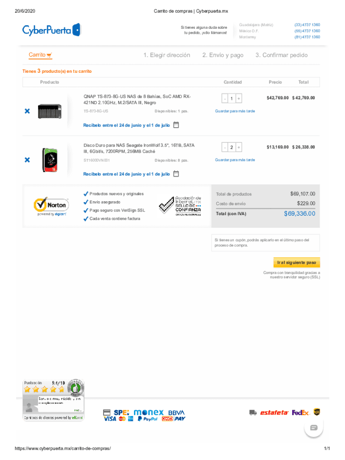Increase Seagate disk quantity with plus
Image resolution: width=345 pixels, height=460 pixels.
239,147
